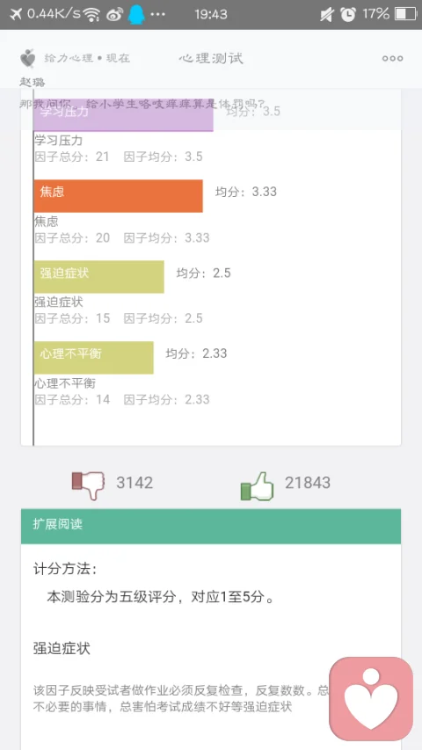
Task: Tap the pink heart floating app icon
Action: [371, 698]
